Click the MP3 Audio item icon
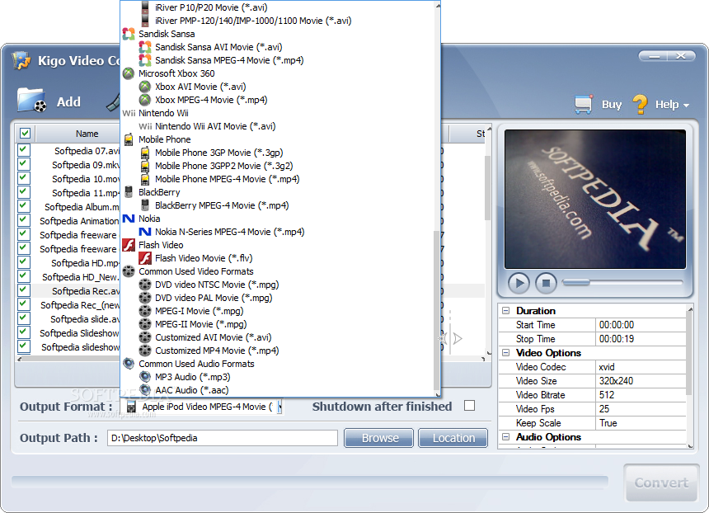The height and width of the screenshot is (513, 709). (x=145, y=376)
